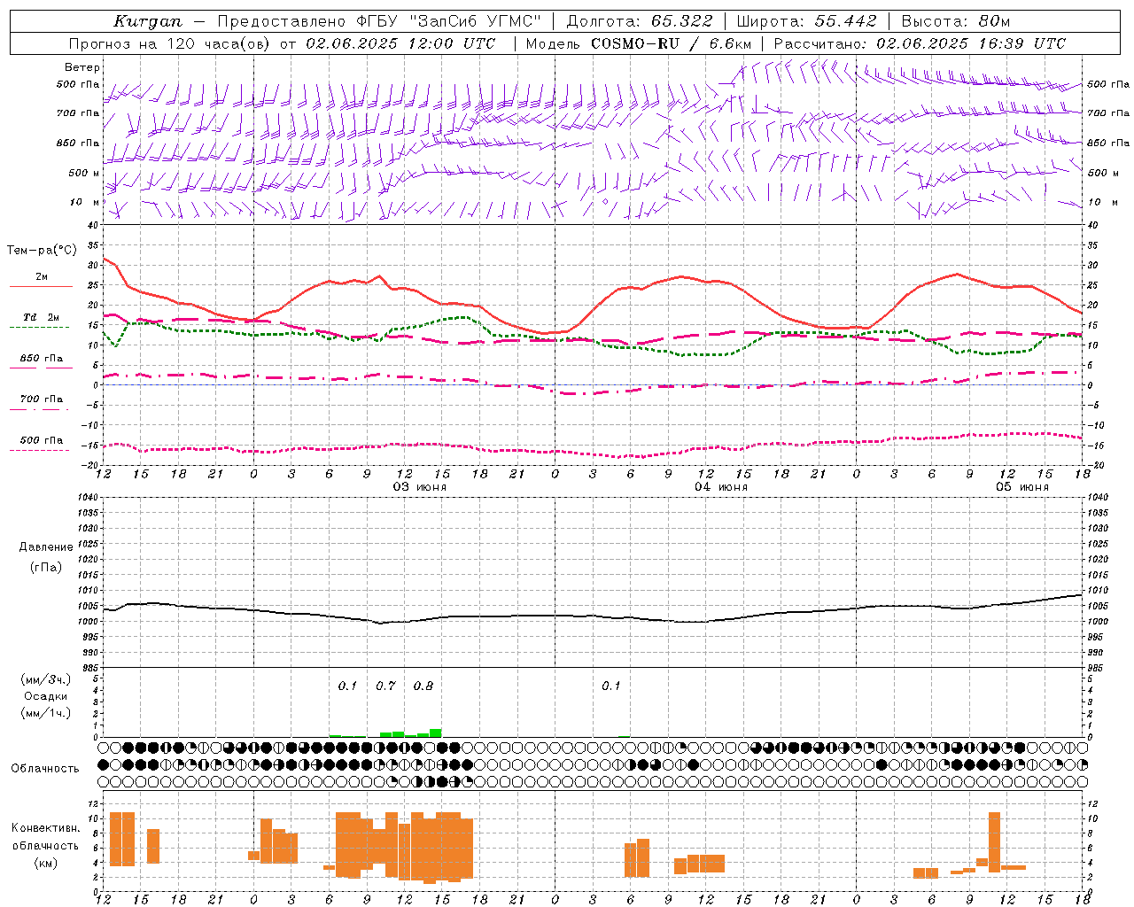This screenshot has width=1134, height=907.
Task: Click the Давление panel label
Action: 46,547
